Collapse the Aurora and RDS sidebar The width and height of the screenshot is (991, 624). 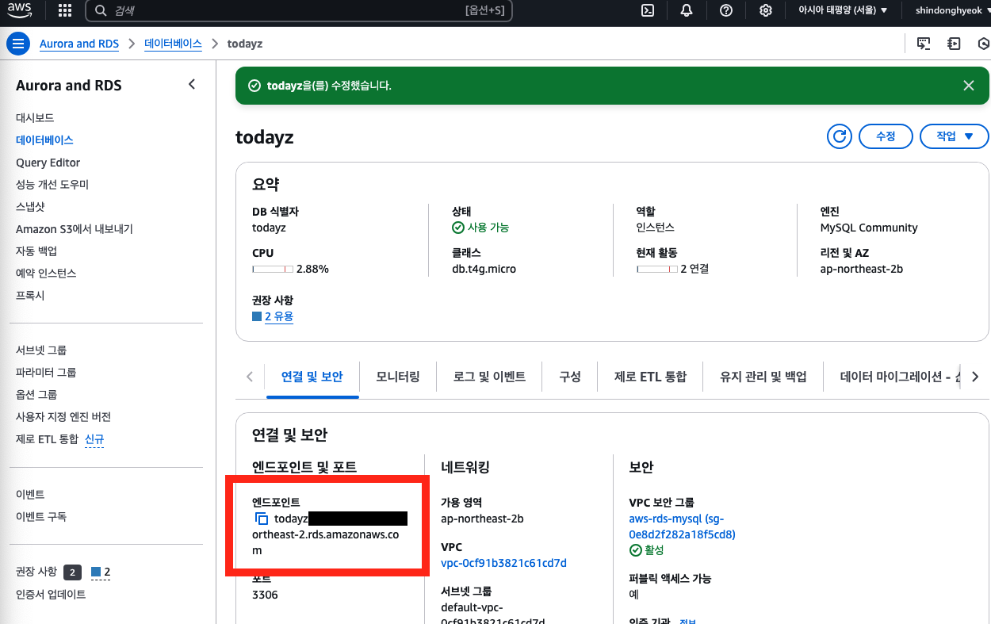(192, 84)
